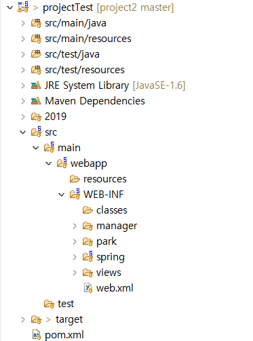Image resolution: width=253 pixels, height=341 pixels.
Task: Click the manager folder icon
Action: 87,226
